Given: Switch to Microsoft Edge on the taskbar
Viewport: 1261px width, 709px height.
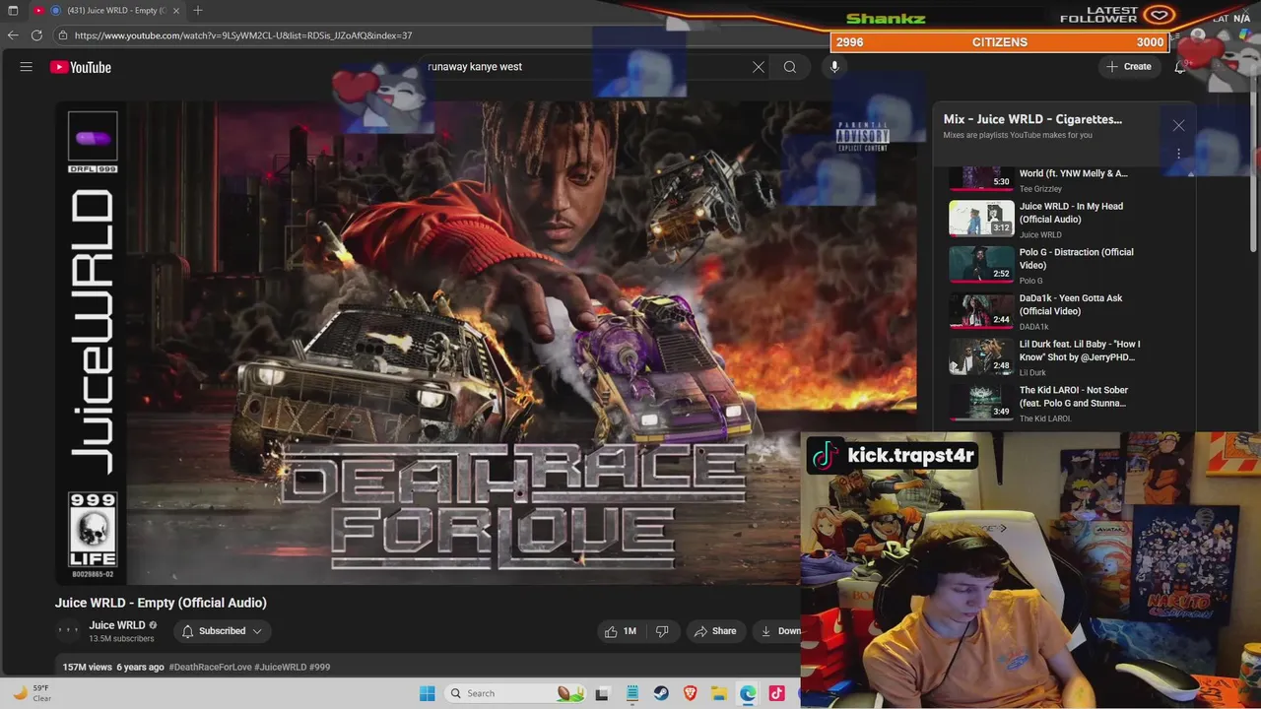Looking at the screenshot, I should (x=749, y=693).
